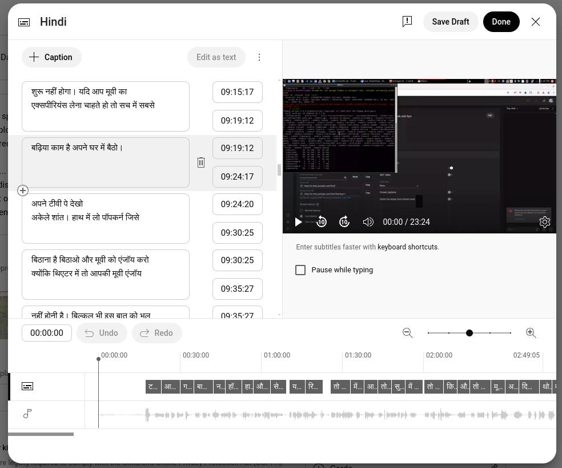Select the first caption block on timeline
Screen dimensions: 562x468
tap(152, 387)
